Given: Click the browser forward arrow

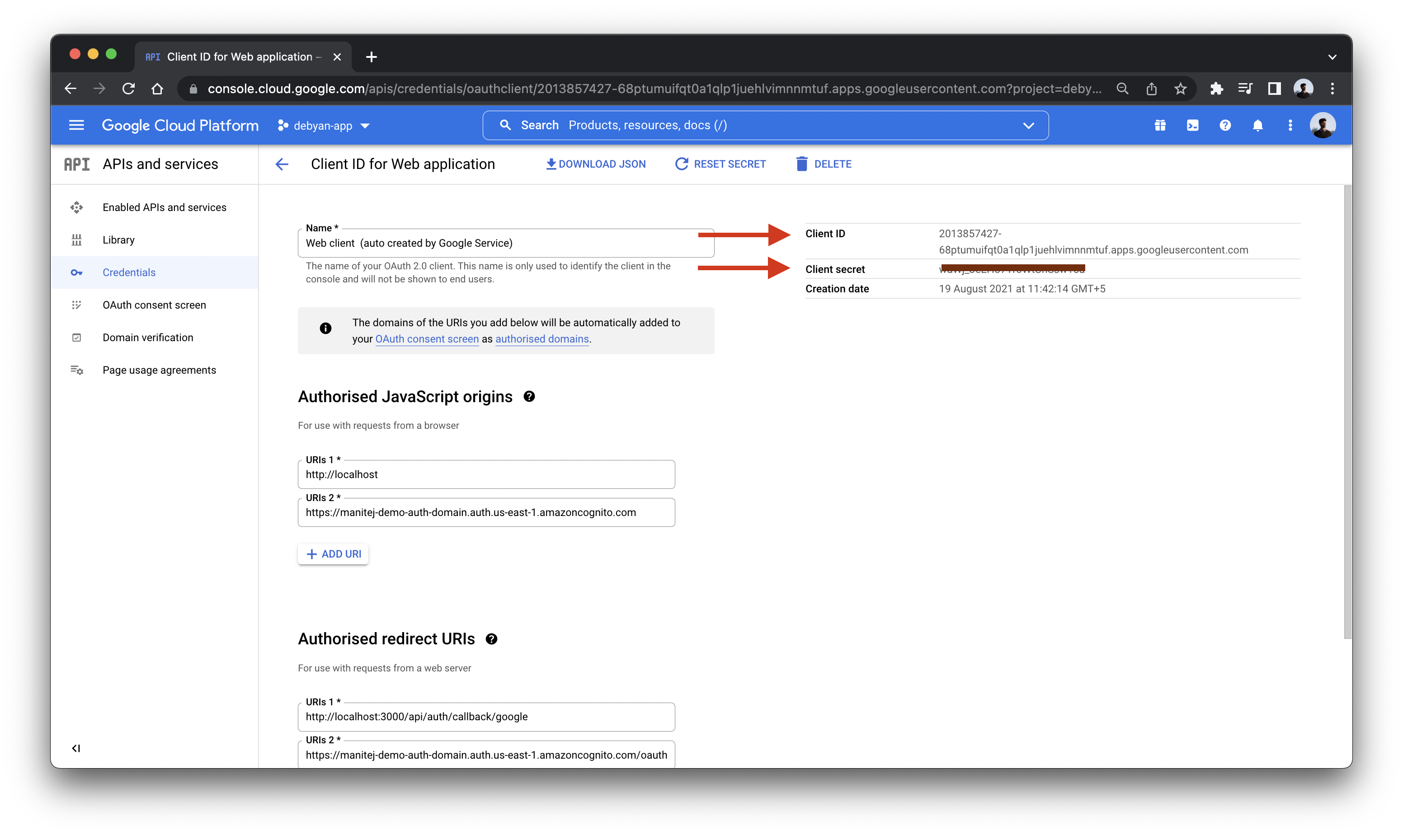Looking at the screenshot, I should pyautogui.click(x=99, y=89).
